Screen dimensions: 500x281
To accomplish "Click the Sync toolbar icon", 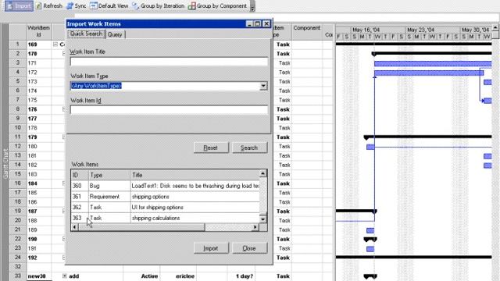I will (70, 5).
